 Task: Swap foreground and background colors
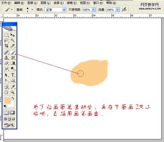pos(13,98)
